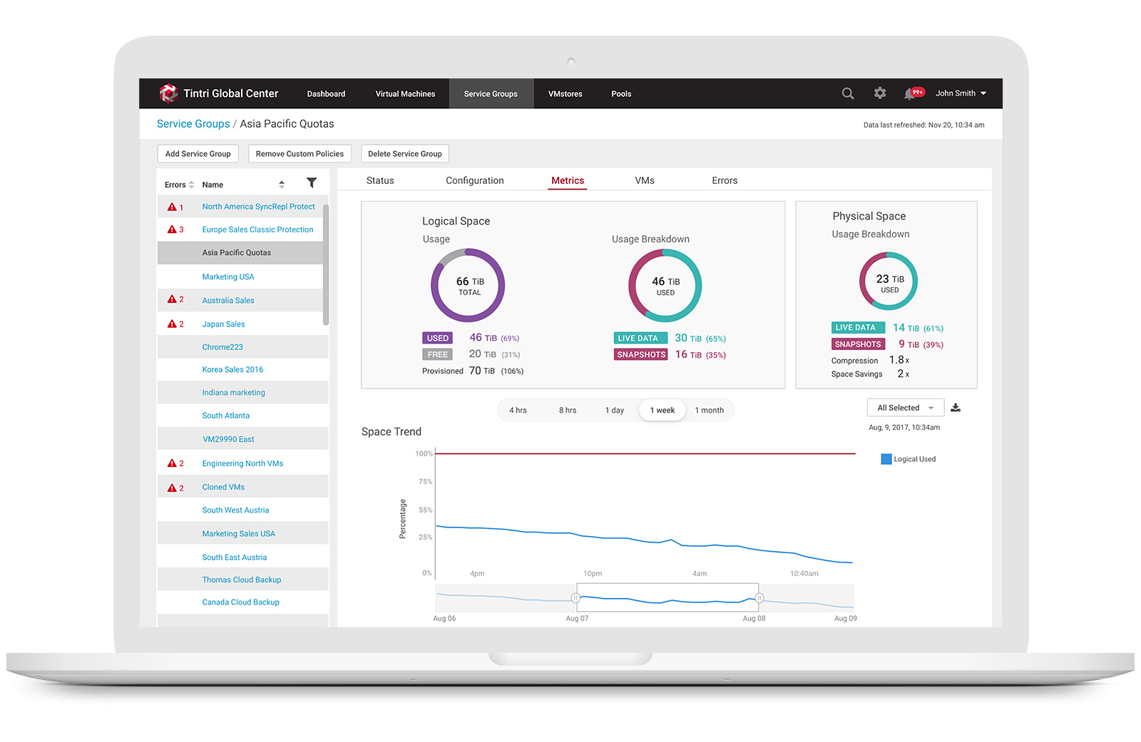Click the Tintri logo icon
This screenshot has width=1141, height=742.
click(x=168, y=93)
